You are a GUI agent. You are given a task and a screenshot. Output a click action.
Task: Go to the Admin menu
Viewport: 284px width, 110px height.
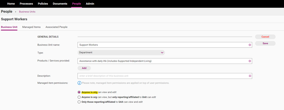point(90,4)
